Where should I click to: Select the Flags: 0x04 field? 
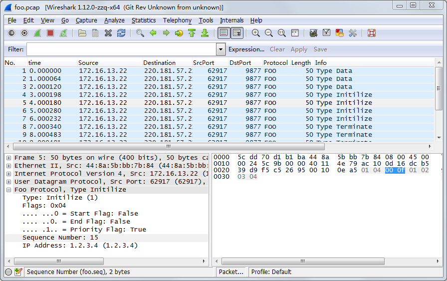(x=44, y=206)
